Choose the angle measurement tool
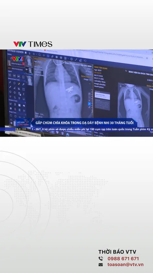Image resolution: width=153 pixels, height=273 pixels. (x=15, y=88)
